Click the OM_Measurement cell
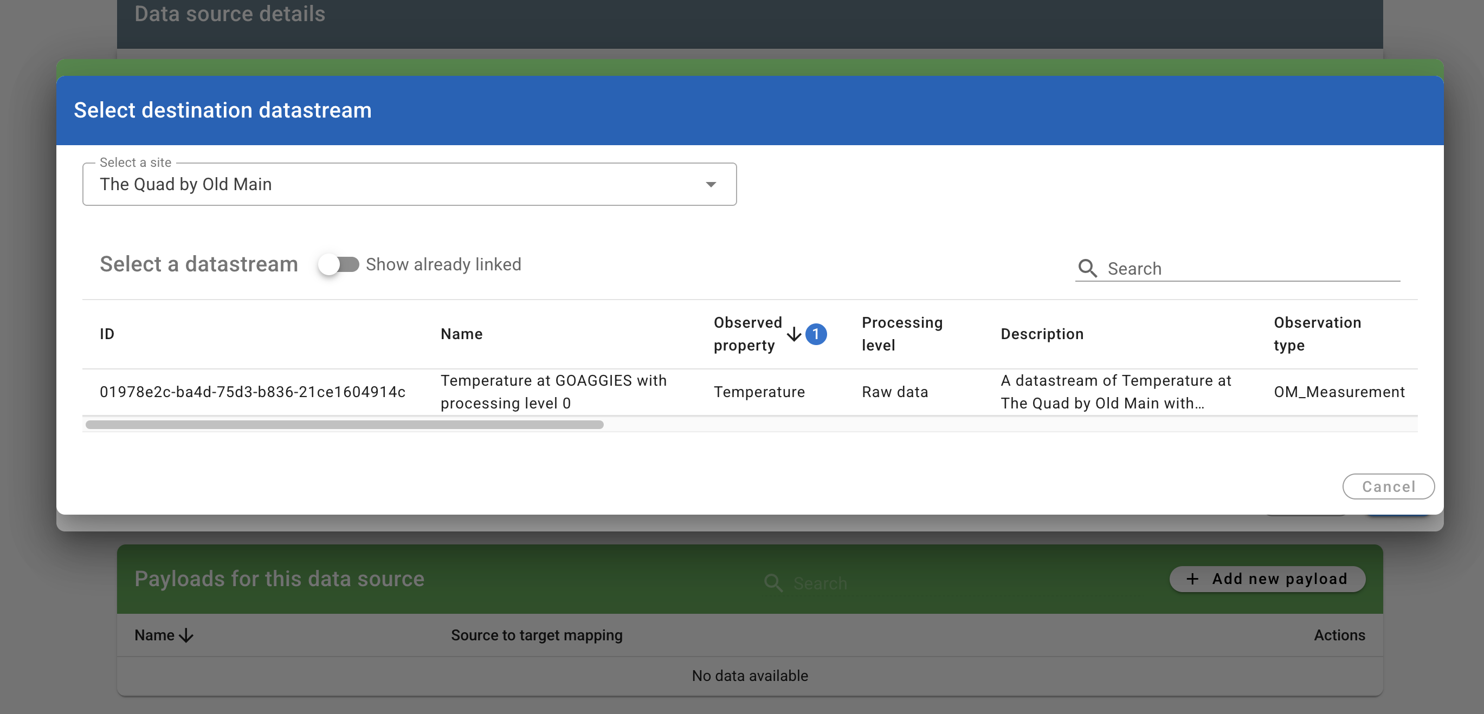1484x714 pixels. click(1339, 392)
